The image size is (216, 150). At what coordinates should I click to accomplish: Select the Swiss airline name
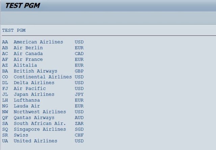click(21, 135)
